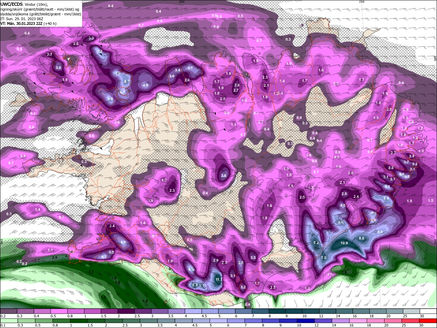The height and width of the screenshot is (328, 437).
Task: Select the navy blue 10 swatch, lower legend
Action: point(306,320)
